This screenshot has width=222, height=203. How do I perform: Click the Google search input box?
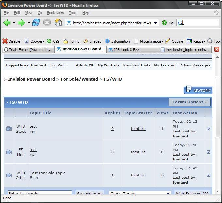[x=202, y=23]
